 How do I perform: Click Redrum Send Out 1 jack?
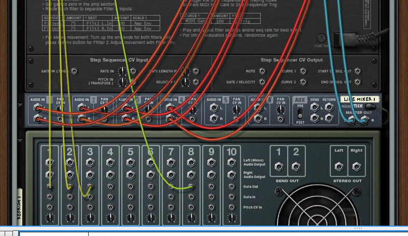279,167
